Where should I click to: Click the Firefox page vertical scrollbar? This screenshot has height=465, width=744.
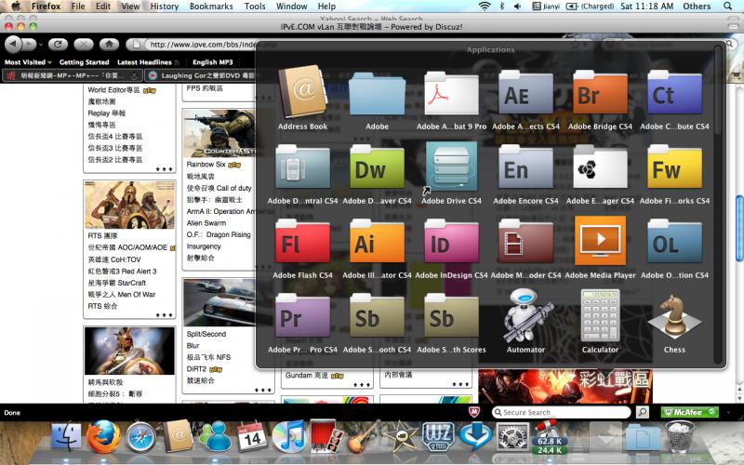coord(739,228)
